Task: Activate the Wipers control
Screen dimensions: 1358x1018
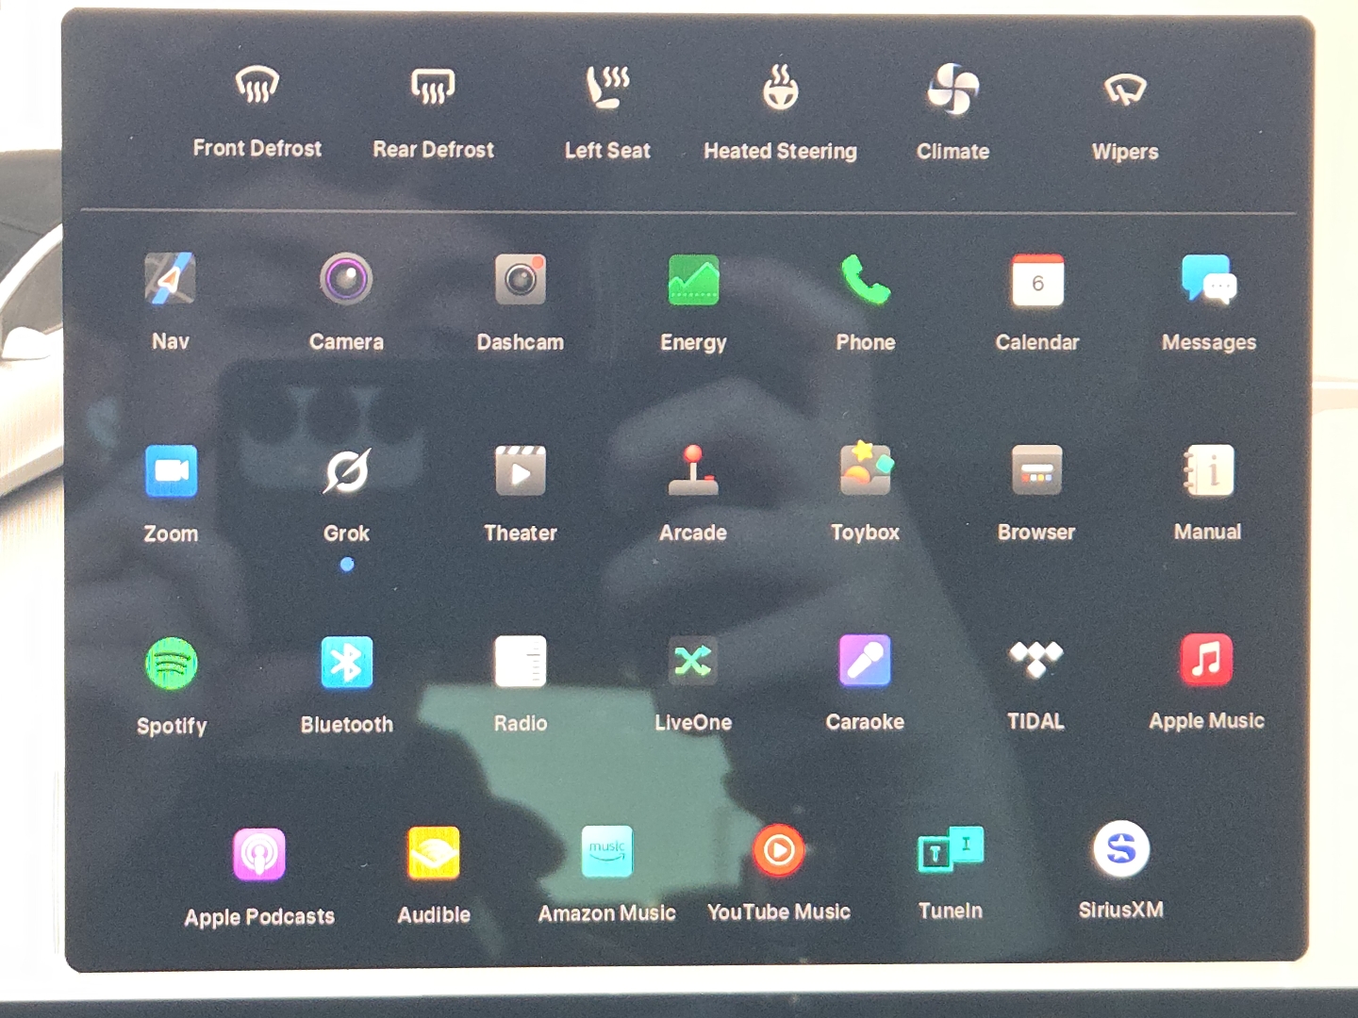Action: coord(1124,91)
